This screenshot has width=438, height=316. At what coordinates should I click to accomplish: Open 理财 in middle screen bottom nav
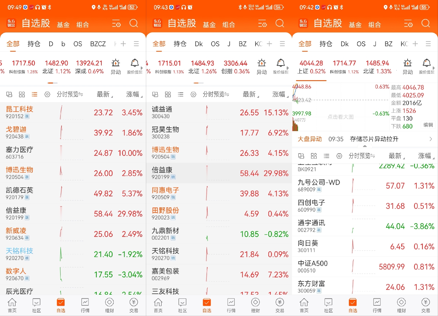255,305
